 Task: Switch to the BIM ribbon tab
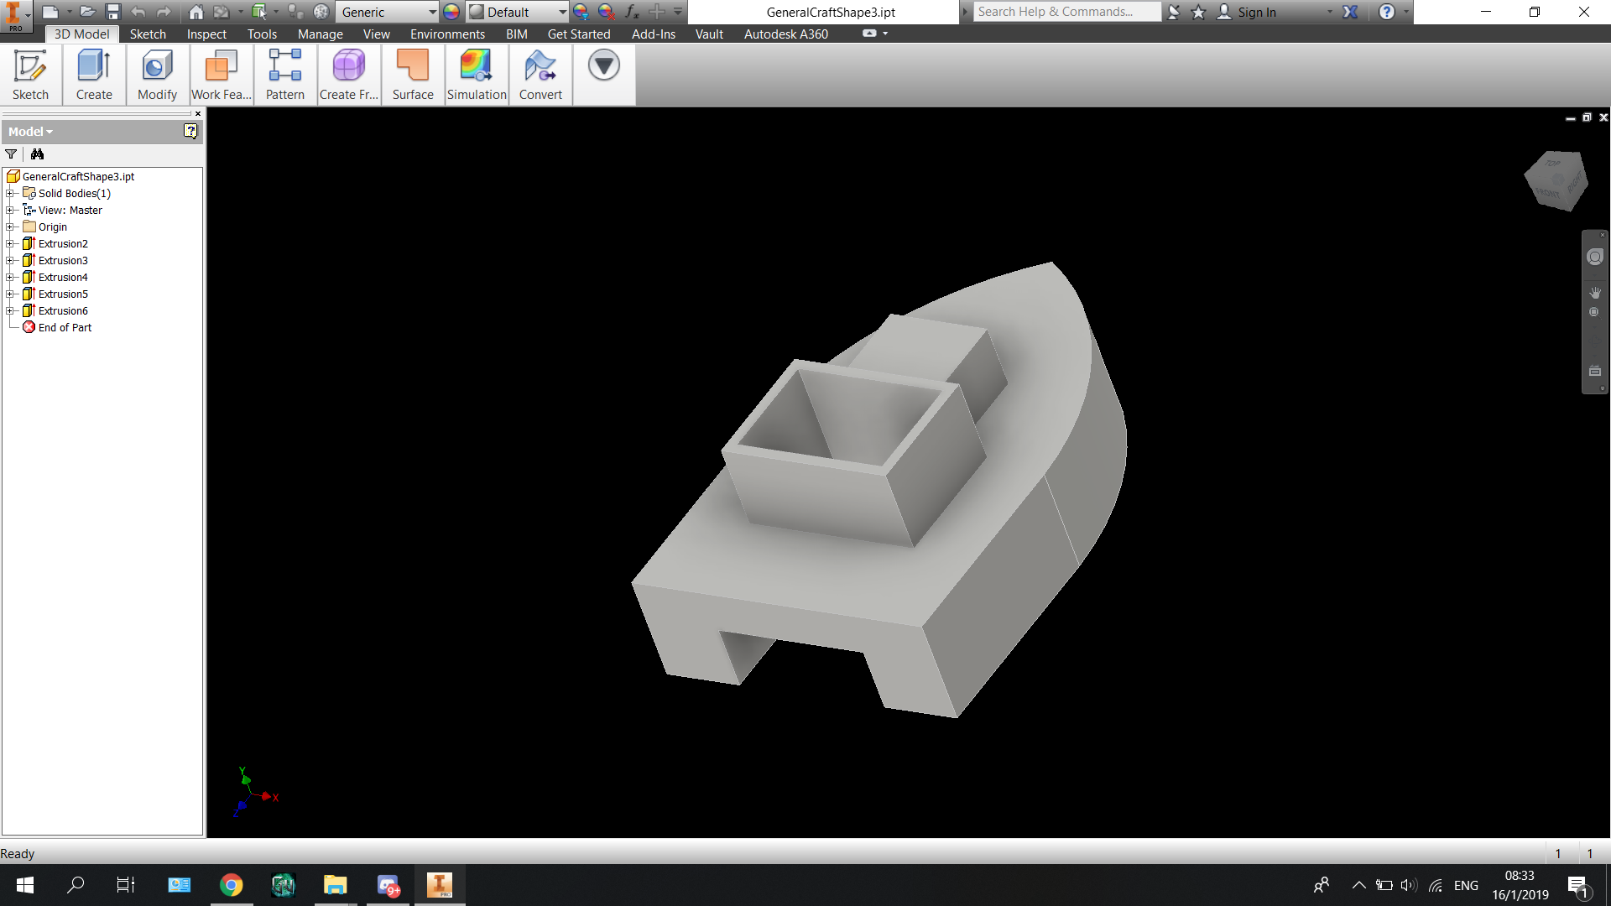click(517, 34)
